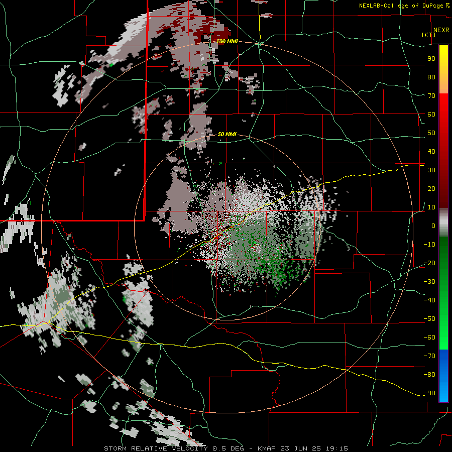Click the 50 value on velocity scale

tap(431, 133)
